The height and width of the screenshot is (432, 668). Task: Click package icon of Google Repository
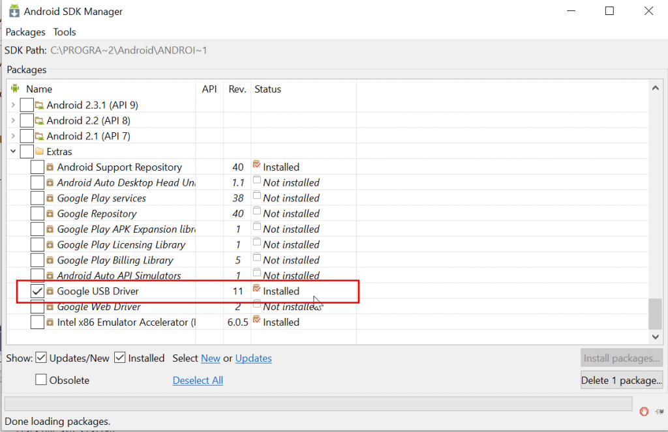[x=50, y=214]
